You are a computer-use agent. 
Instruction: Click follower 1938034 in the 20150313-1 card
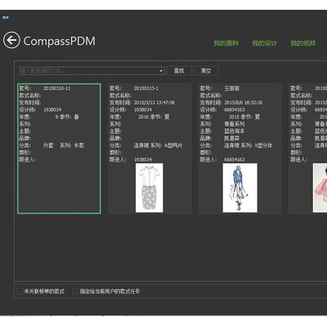(x=143, y=159)
